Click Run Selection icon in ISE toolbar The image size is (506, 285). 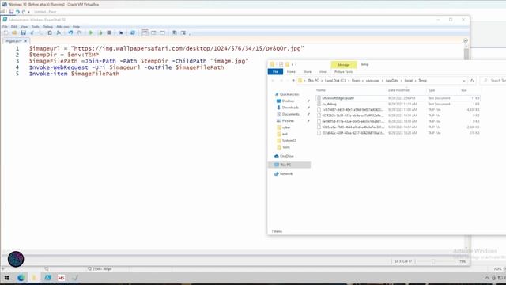100,33
